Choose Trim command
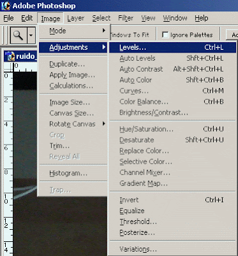The height and width of the screenshot is (256, 238). (x=73, y=146)
